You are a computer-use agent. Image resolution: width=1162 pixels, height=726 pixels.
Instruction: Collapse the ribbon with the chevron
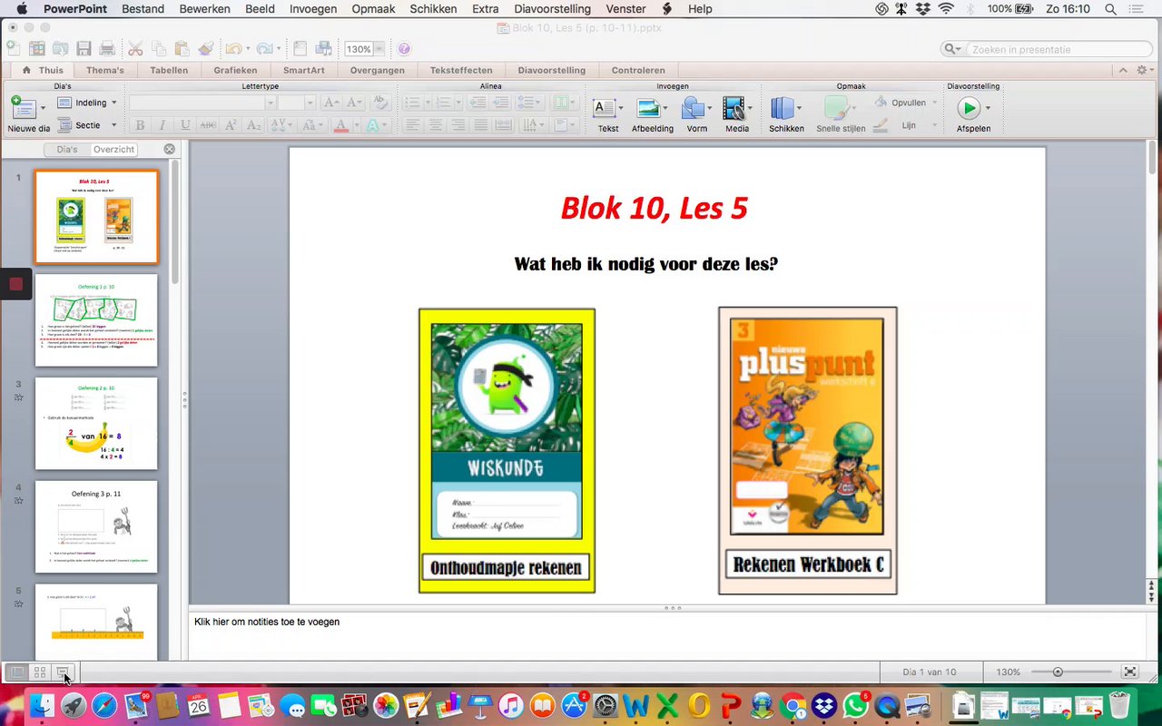tap(1123, 70)
